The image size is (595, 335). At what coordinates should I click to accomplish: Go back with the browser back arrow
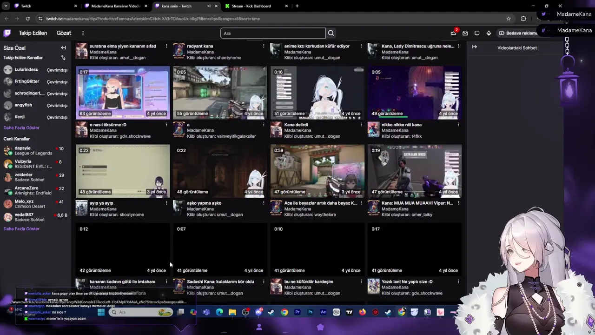pyautogui.click(x=7, y=19)
